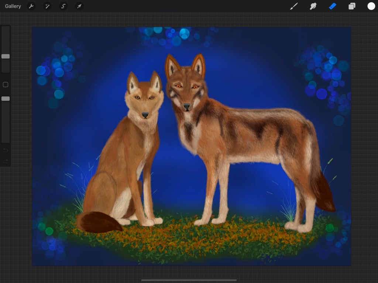
Task: Open the Actions wrench menu
Action: pos(31,6)
